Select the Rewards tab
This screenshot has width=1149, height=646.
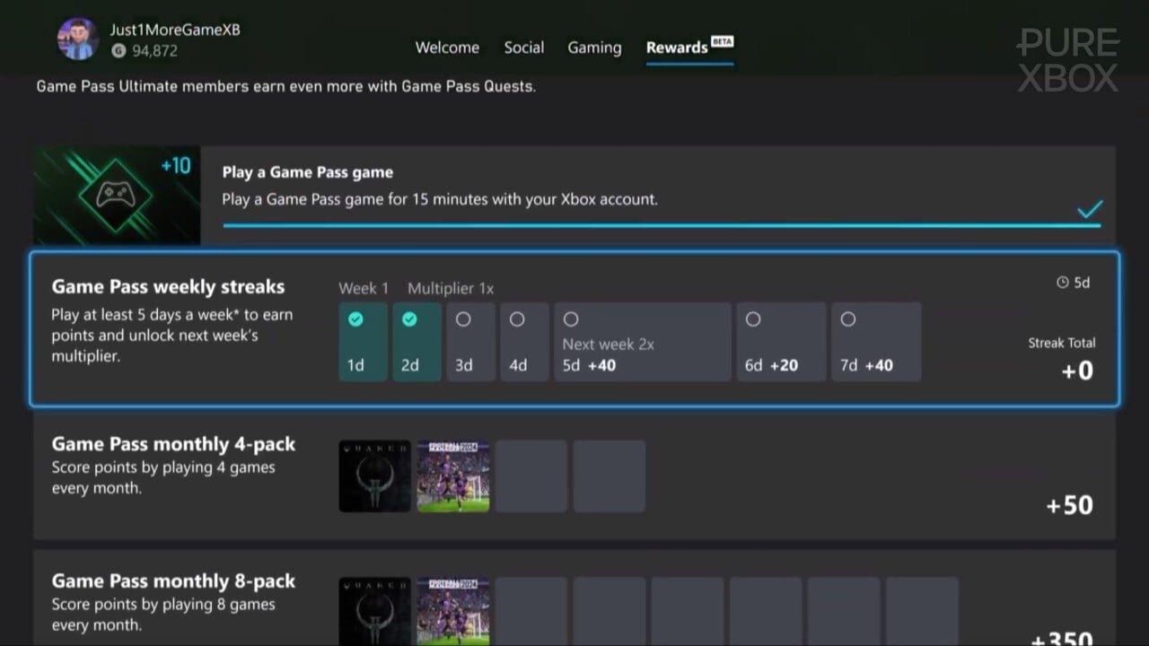pos(677,48)
